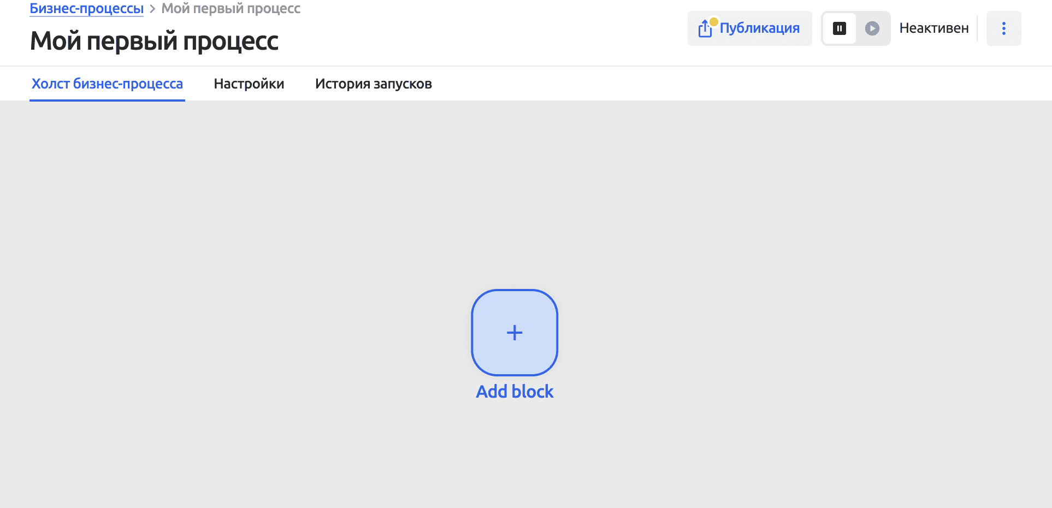Switch to the Настройки tab

pos(249,84)
